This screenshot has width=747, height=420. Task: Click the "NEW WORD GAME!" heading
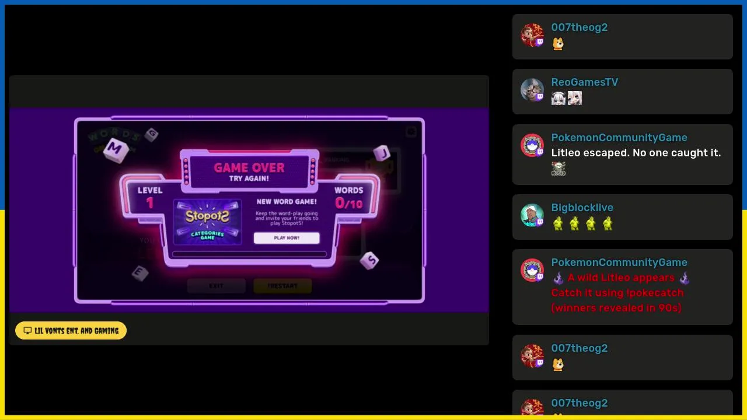coord(287,202)
